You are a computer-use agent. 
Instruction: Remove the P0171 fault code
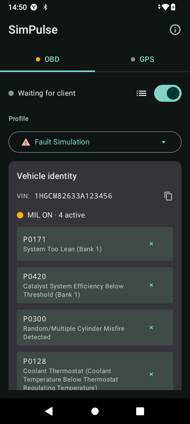point(151,244)
